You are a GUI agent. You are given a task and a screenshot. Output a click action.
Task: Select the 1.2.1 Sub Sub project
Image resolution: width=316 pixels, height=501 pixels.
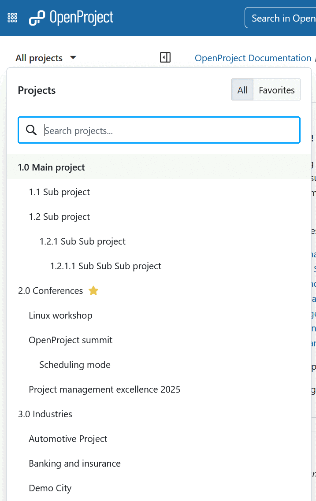pyautogui.click(x=82, y=241)
